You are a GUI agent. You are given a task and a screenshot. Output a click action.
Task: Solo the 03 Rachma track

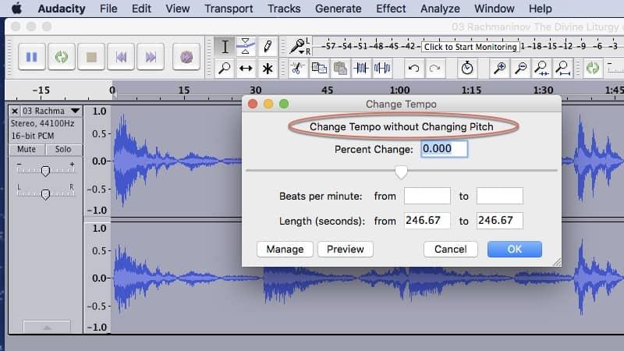(63, 149)
